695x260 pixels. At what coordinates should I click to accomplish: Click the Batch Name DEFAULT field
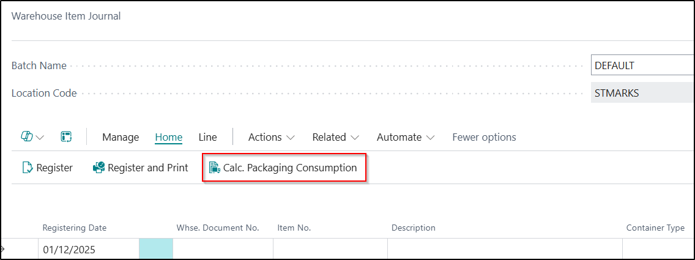641,65
